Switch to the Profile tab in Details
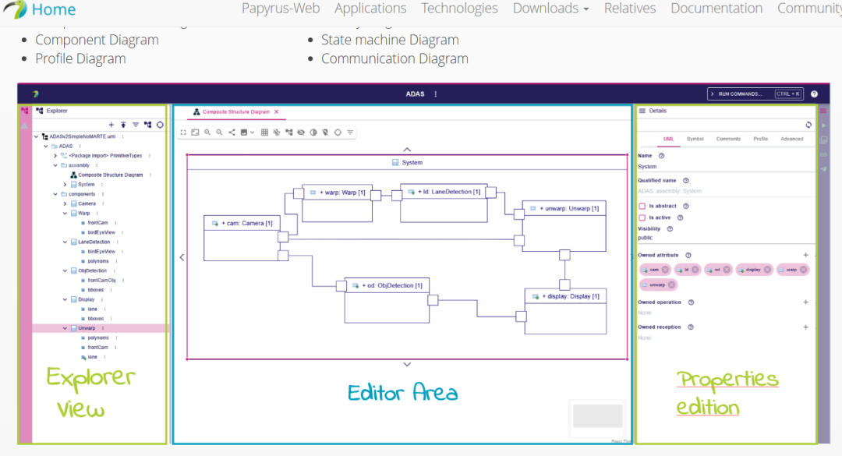842x456 pixels. (760, 139)
